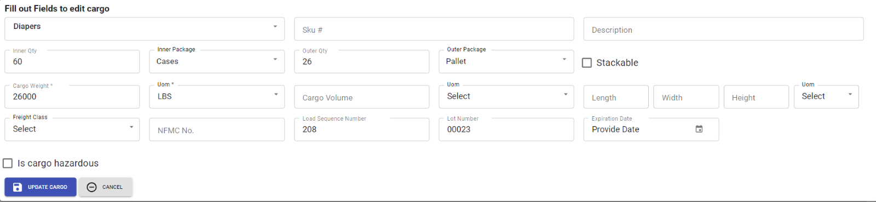This screenshot has height=202, width=876.
Task: Click the Sku # input field
Action: (x=434, y=29)
